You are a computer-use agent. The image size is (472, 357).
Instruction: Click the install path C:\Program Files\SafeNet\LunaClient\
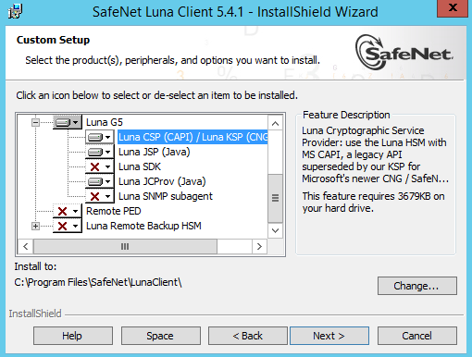pyautogui.click(x=98, y=282)
